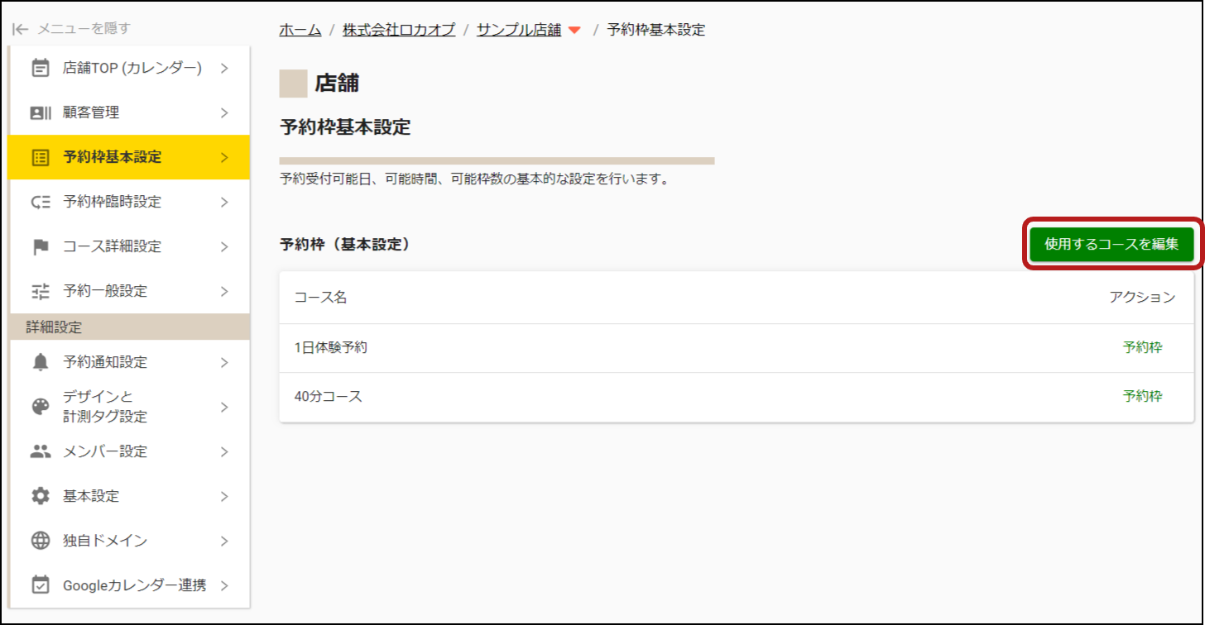Expand the 顧客管理 chevron
The height and width of the screenshot is (625, 1205).
224,112
